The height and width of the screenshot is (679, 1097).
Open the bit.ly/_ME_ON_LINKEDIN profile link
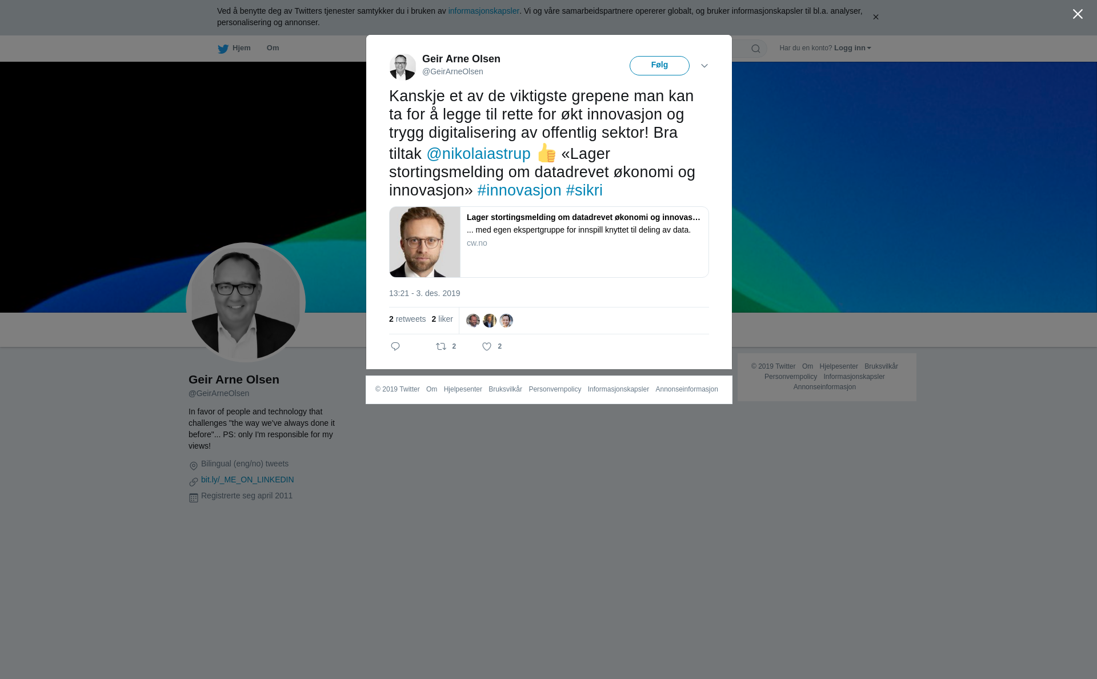pyautogui.click(x=247, y=480)
